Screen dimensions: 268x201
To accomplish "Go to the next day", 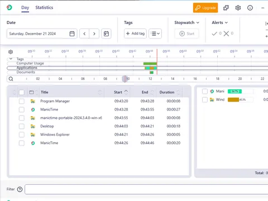I will 94,33.
